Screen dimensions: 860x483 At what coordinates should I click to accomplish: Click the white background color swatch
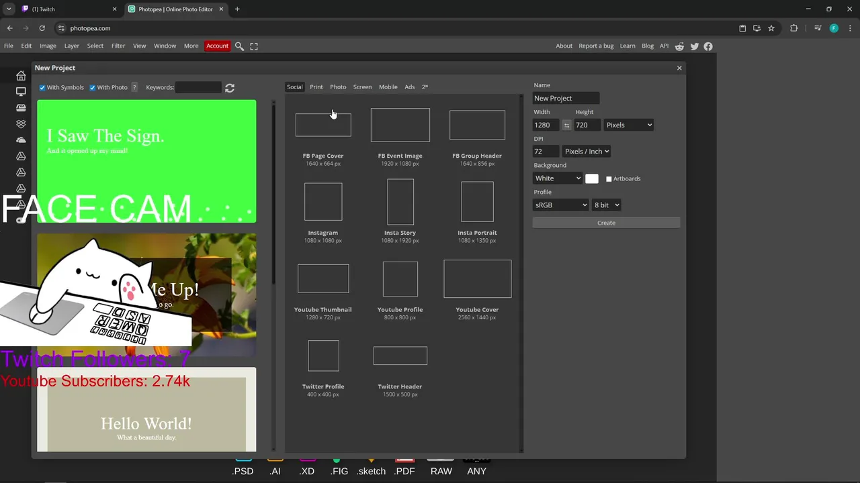tap(591, 179)
